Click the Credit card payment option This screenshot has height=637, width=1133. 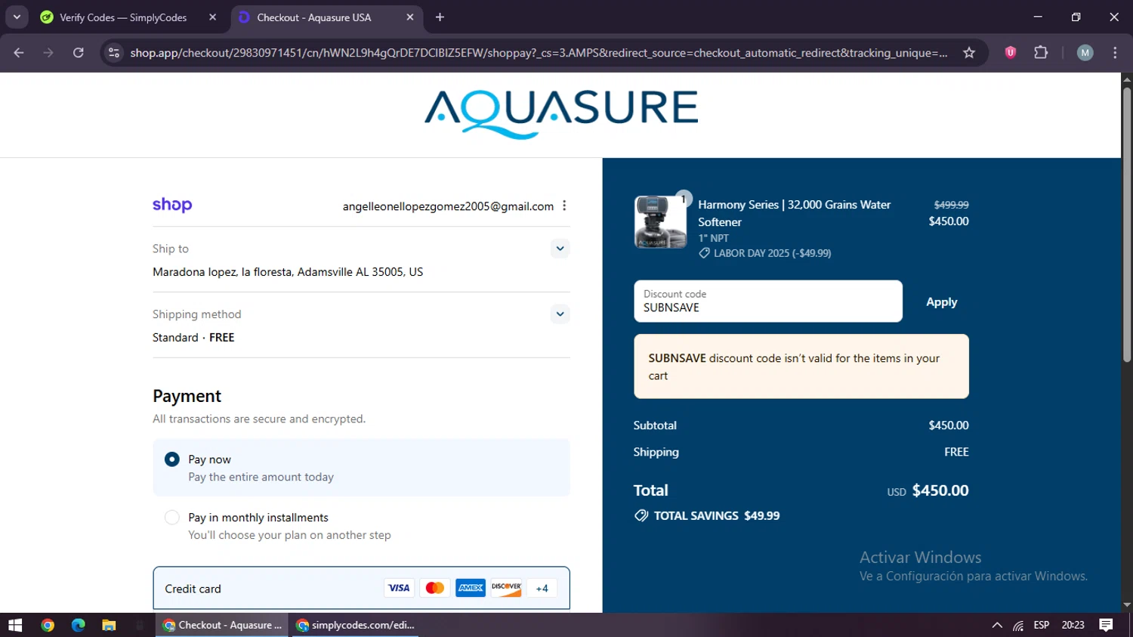361,588
